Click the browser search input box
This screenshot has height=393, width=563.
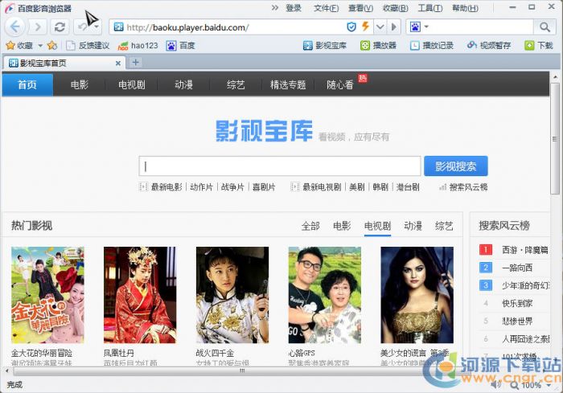[x=481, y=27]
